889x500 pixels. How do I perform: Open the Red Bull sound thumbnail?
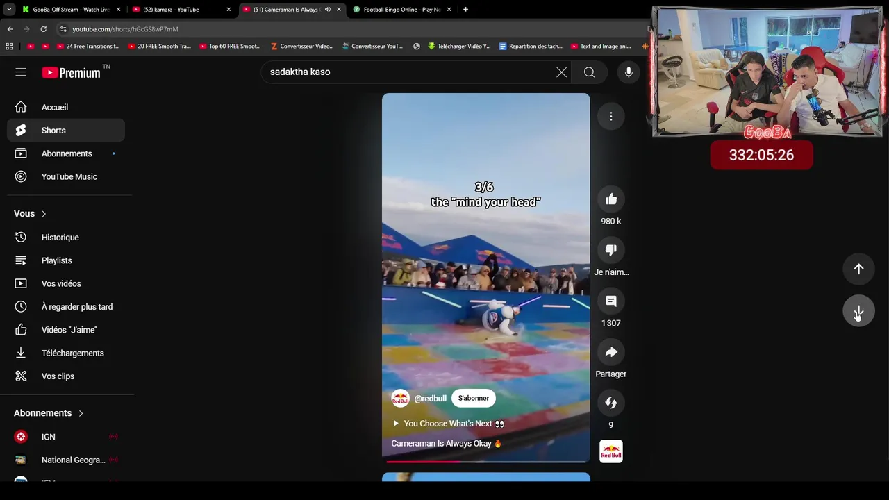611,452
